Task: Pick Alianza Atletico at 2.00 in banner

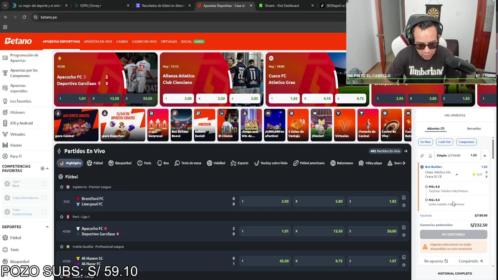Action: click(x=178, y=98)
